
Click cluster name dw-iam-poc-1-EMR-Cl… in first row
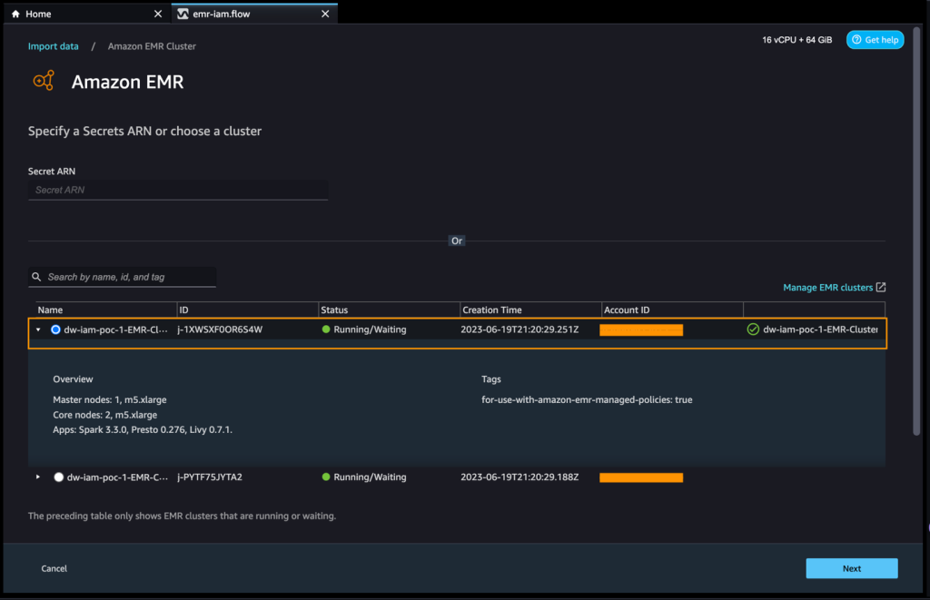[x=115, y=330]
